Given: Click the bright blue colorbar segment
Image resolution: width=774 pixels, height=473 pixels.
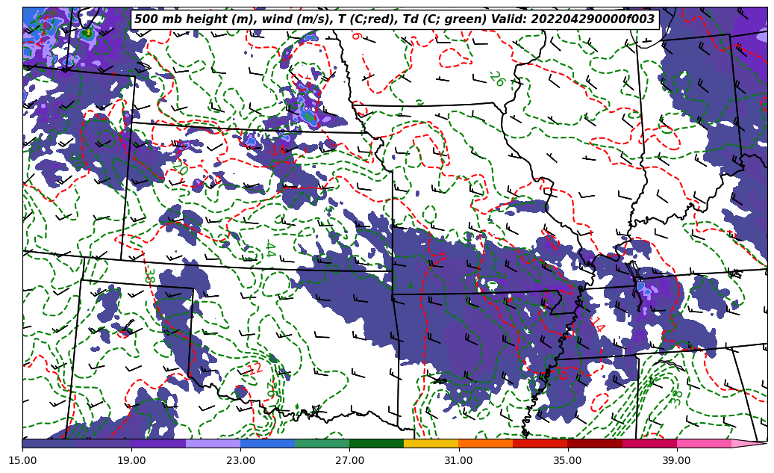Looking at the screenshot, I should (267, 443).
